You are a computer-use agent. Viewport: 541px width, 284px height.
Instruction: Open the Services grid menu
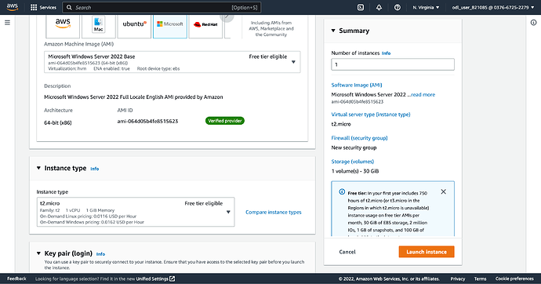(x=43, y=7)
